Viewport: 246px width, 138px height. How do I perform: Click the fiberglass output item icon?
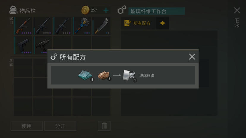[x=129, y=76]
